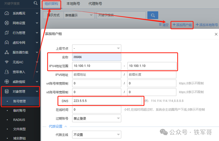Image resolution: width=219 pixels, height=141 pixels.
Task: Click the sidebar search magnifier icon
Action: [36, 3]
